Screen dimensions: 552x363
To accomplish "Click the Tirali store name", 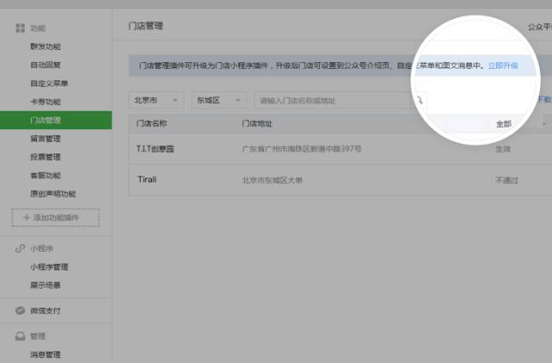I will [x=147, y=179].
